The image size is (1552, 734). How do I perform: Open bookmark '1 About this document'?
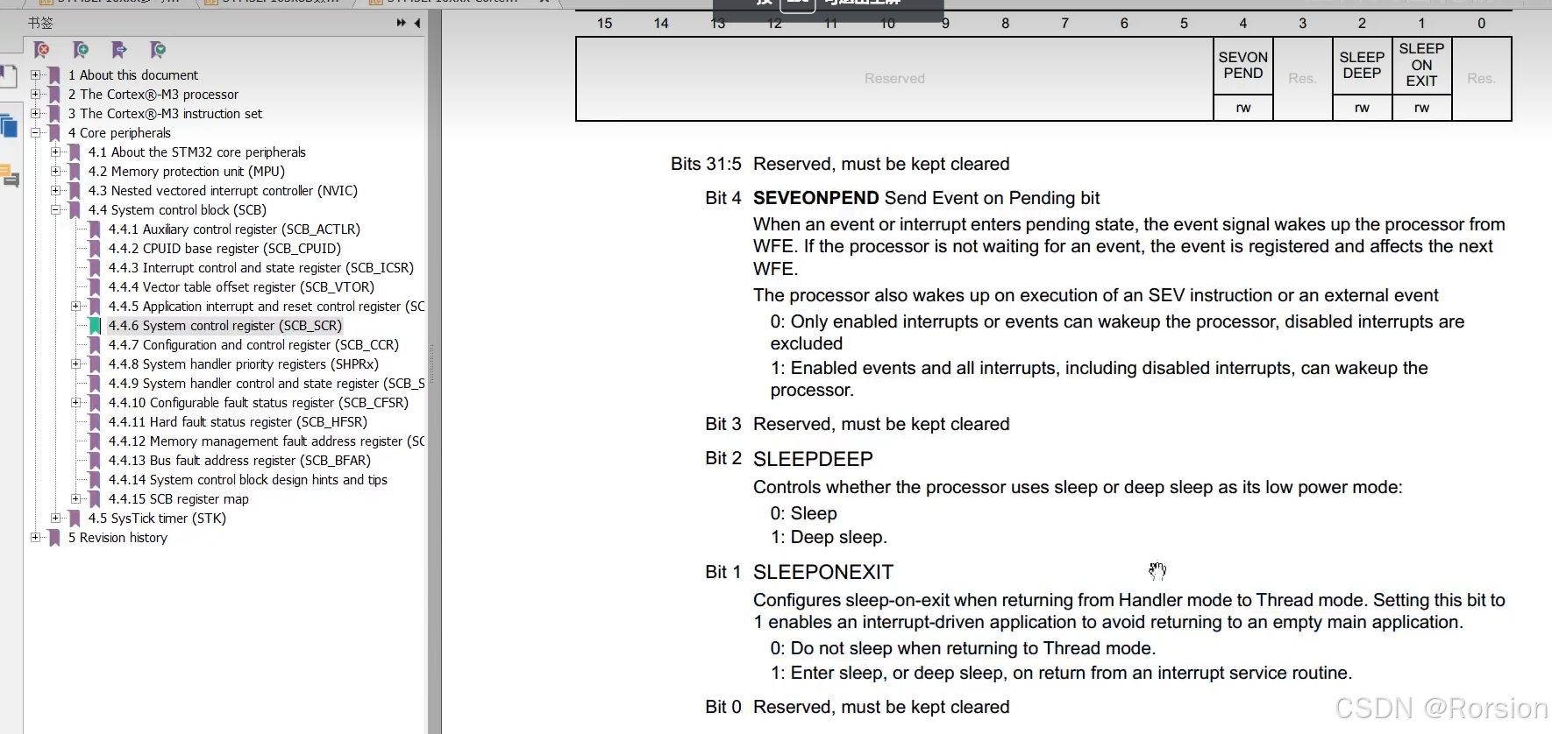point(133,75)
